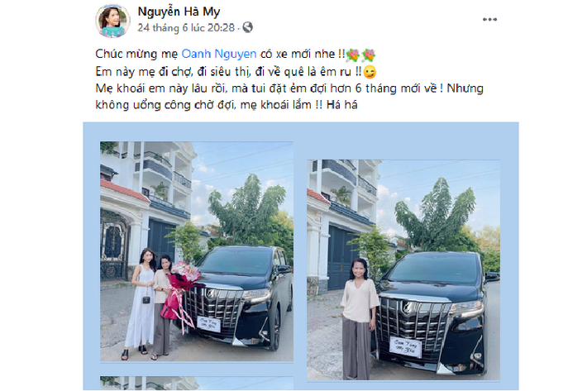Click the license plate sign on the left photo's van
Screen dimensions: 587x391
tap(208, 324)
